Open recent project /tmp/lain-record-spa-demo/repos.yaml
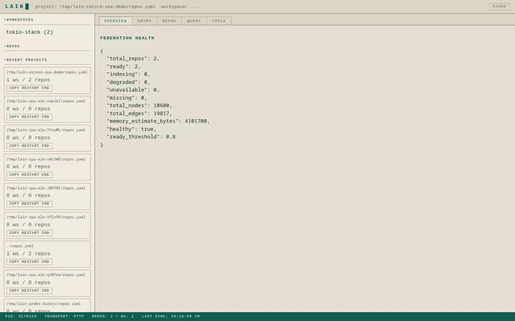The width and height of the screenshot is (515, 321). pos(47,72)
